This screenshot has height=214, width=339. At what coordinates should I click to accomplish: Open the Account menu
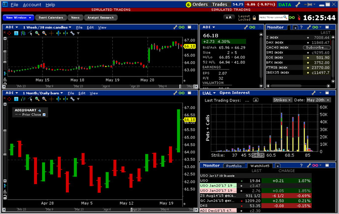tap(32, 4)
